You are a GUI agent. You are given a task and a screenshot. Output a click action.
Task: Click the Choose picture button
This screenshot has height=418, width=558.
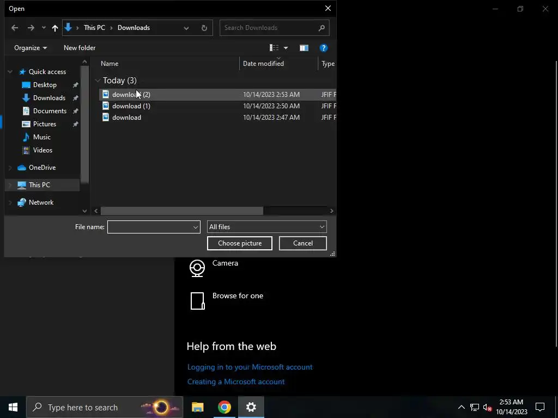point(240,243)
